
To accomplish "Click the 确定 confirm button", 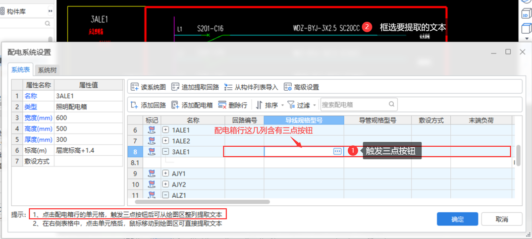I will pyautogui.click(x=457, y=219).
